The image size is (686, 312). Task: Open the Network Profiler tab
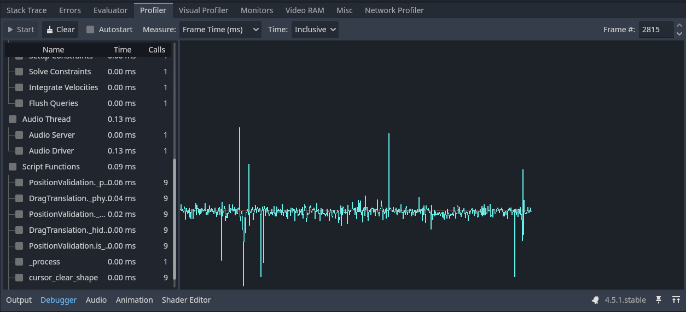pyautogui.click(x=394, y=10)
